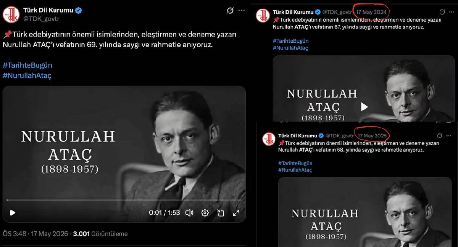The image size is (458, 247).
Task: Click the TDK avatar in the 2026 tweet
Action: [11, 14]
